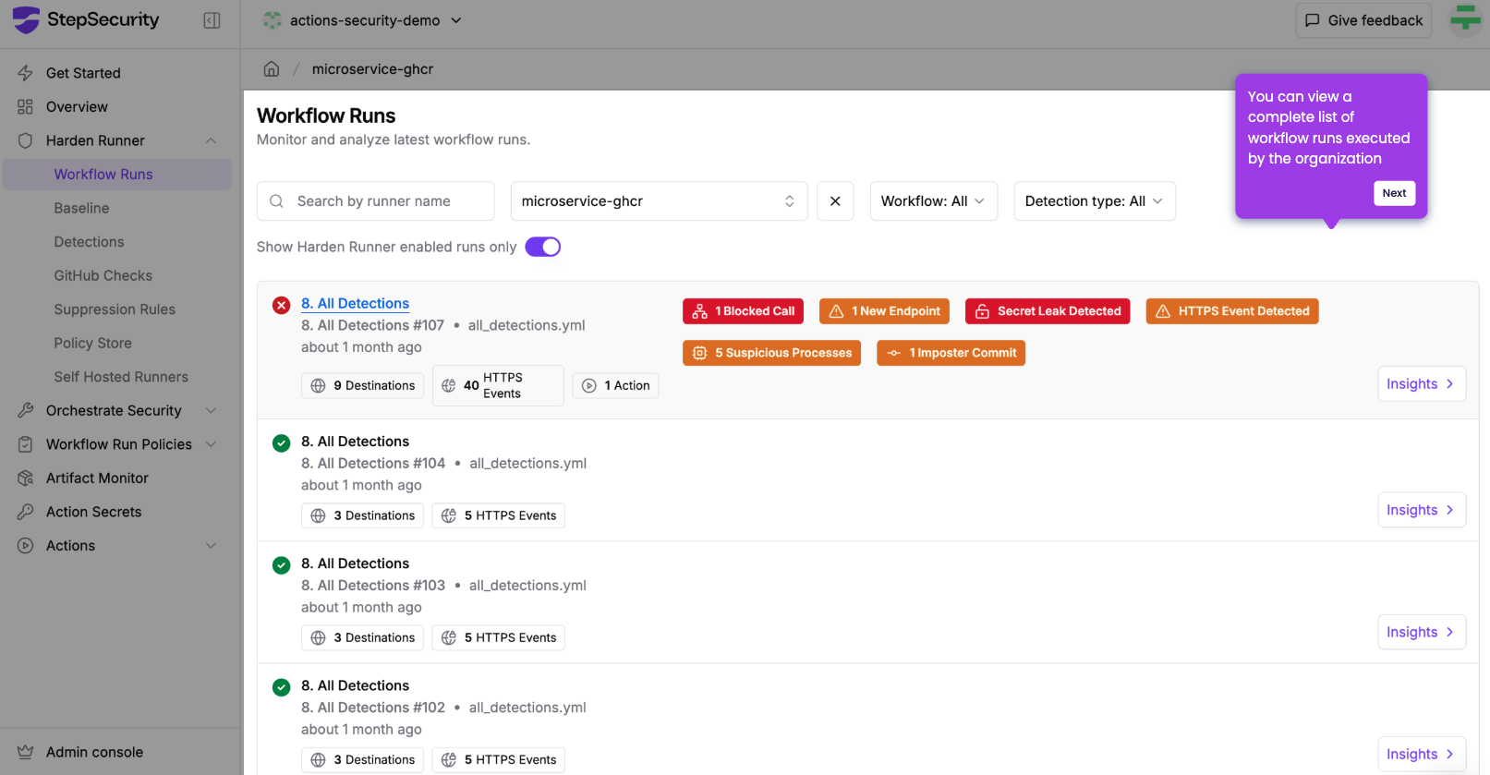The height and width of the screenshot is (775, 1490).
Task: Click the microservice-ghcr breadcrumb text
Action: pos(372,69)
